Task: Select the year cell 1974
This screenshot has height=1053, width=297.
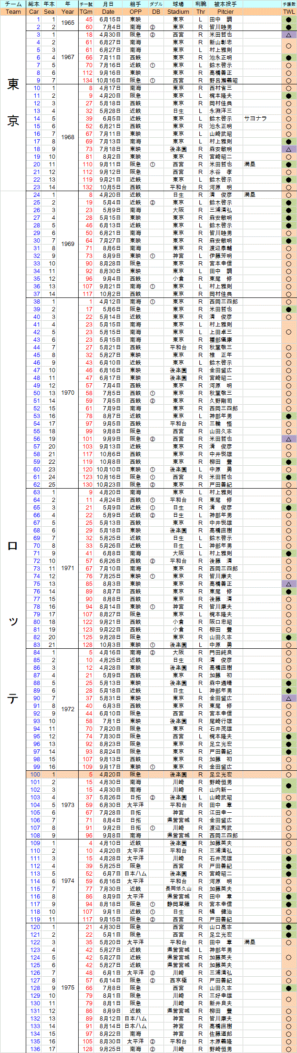Action: tap(68, 881)
